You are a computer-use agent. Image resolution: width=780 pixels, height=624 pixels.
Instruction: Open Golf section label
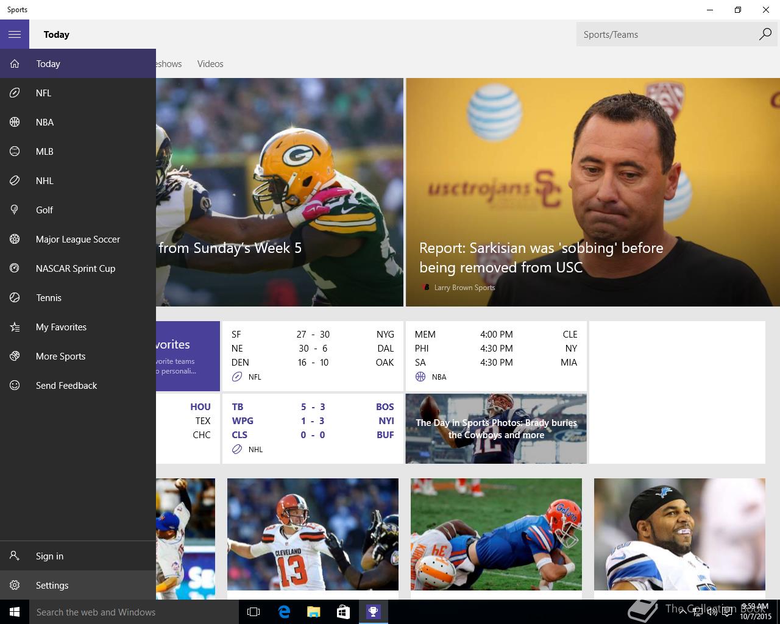(x=44, y=210)
